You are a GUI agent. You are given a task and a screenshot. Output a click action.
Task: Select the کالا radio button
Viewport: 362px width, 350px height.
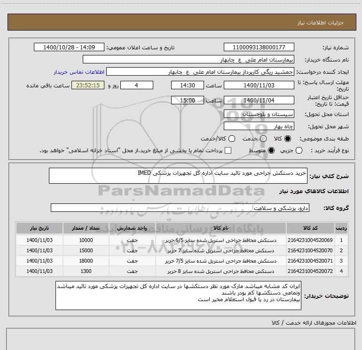pyautogui.click(x=288, y=139)
